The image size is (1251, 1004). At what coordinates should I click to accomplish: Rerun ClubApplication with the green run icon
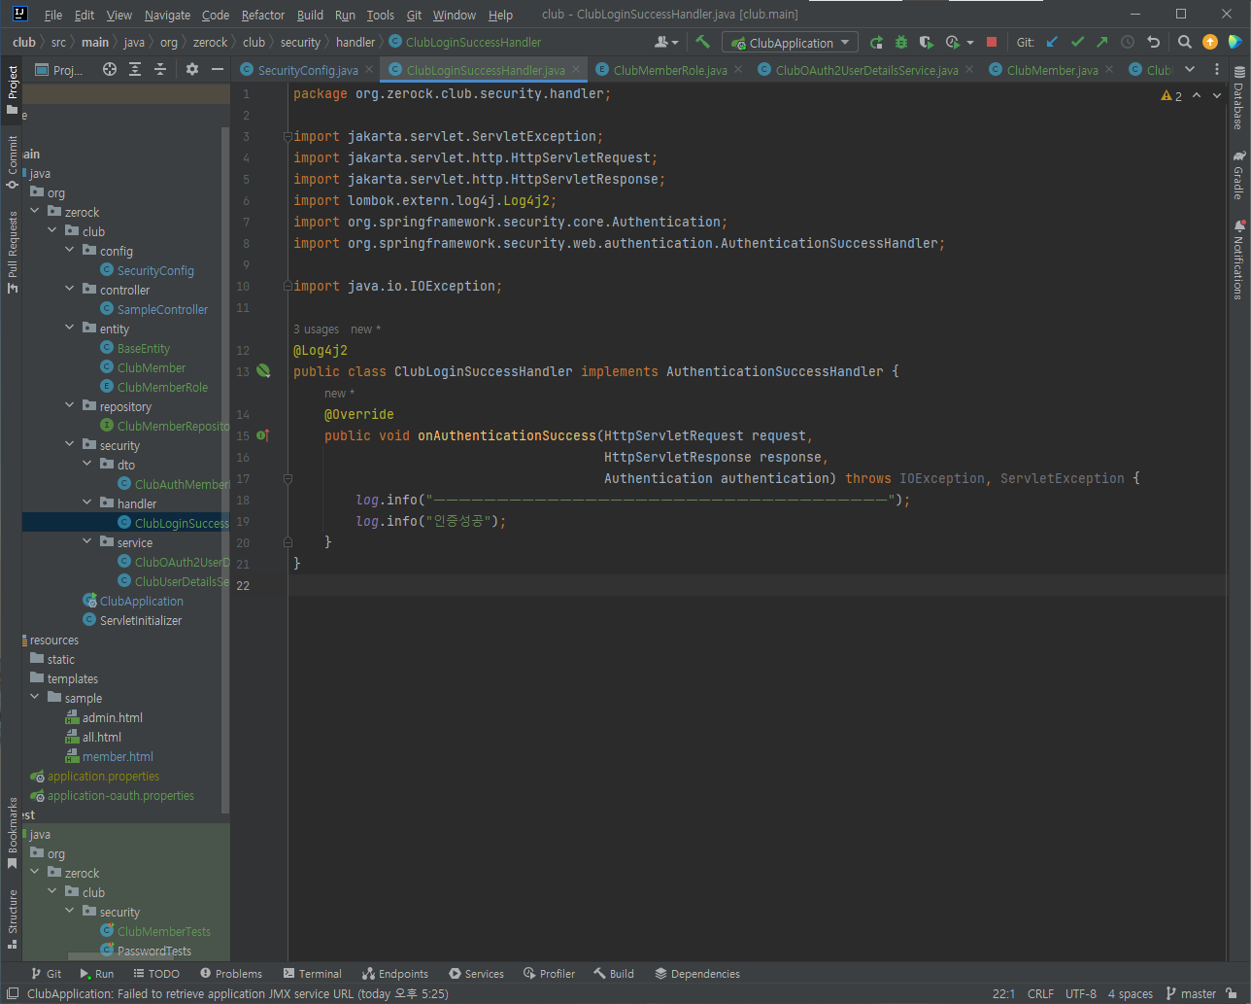876,42
